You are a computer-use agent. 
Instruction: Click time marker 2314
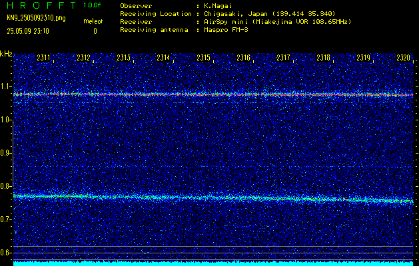pos(163,58)
